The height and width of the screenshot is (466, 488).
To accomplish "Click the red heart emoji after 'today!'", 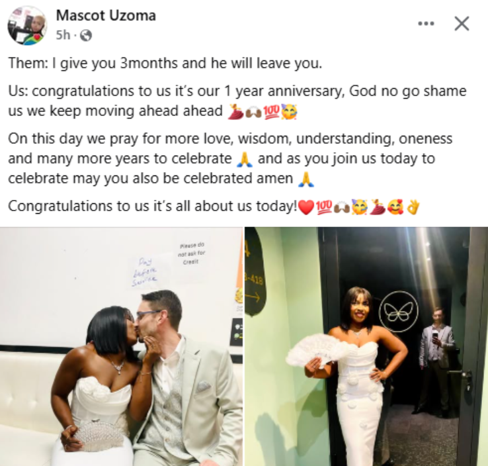I will click(306, 207).
